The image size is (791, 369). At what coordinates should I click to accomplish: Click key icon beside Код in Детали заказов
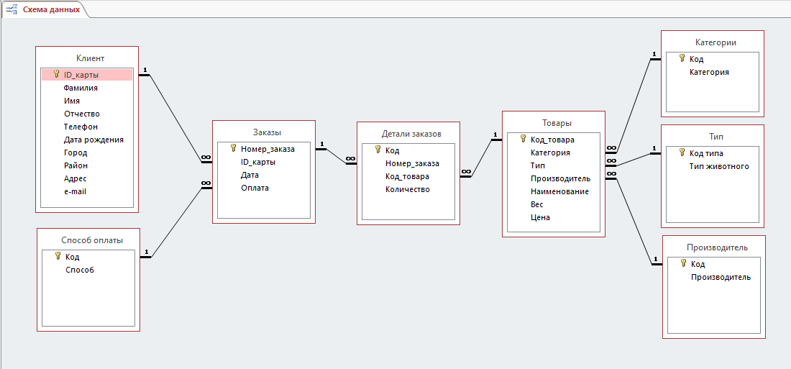click(x=378, y=150)
